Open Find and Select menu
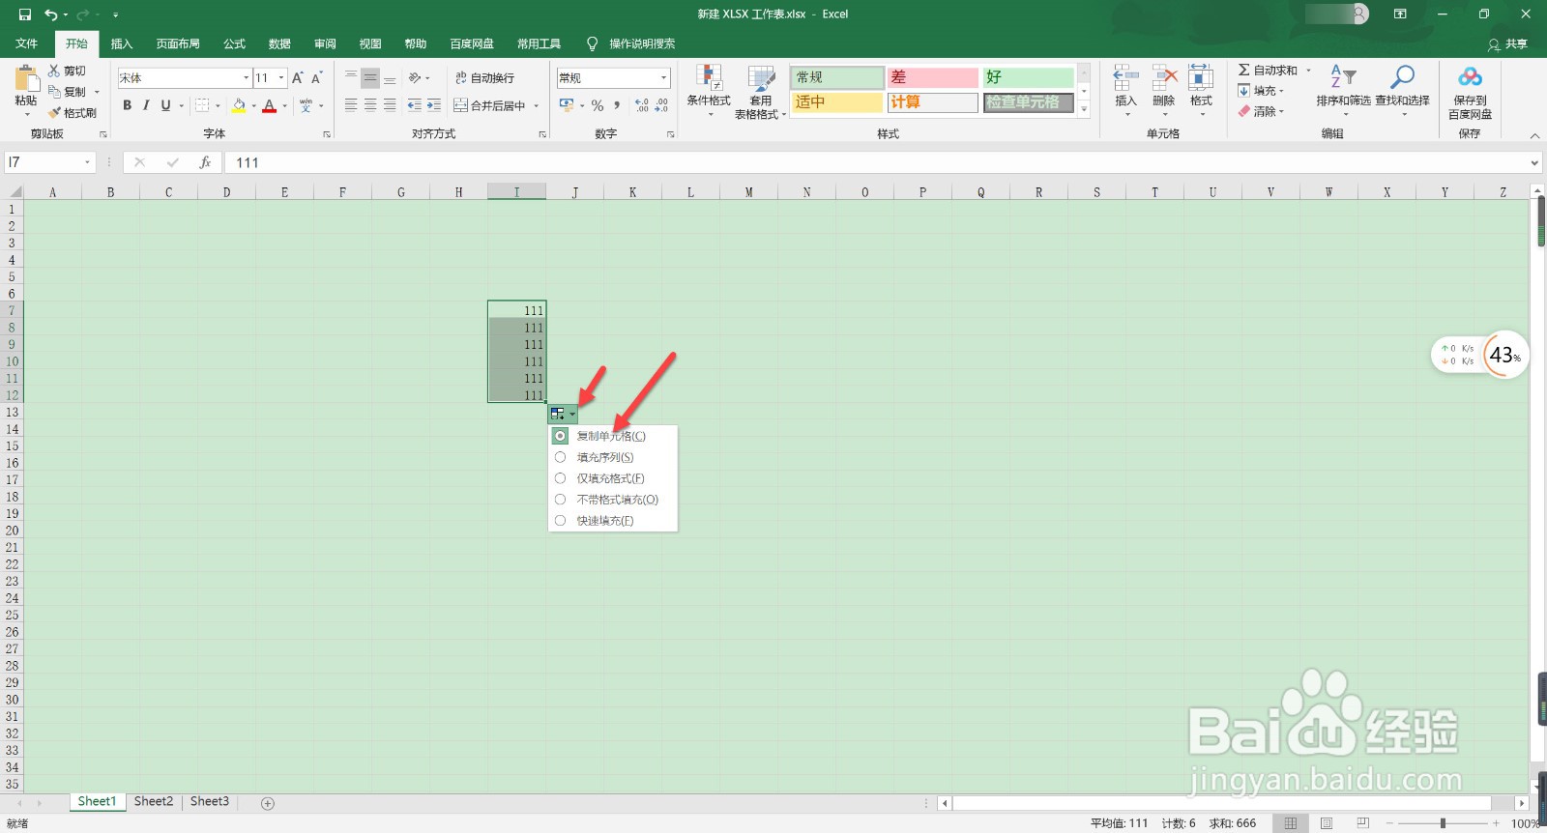This screenshot has height=833, width=1547. tap(1402, 92)
